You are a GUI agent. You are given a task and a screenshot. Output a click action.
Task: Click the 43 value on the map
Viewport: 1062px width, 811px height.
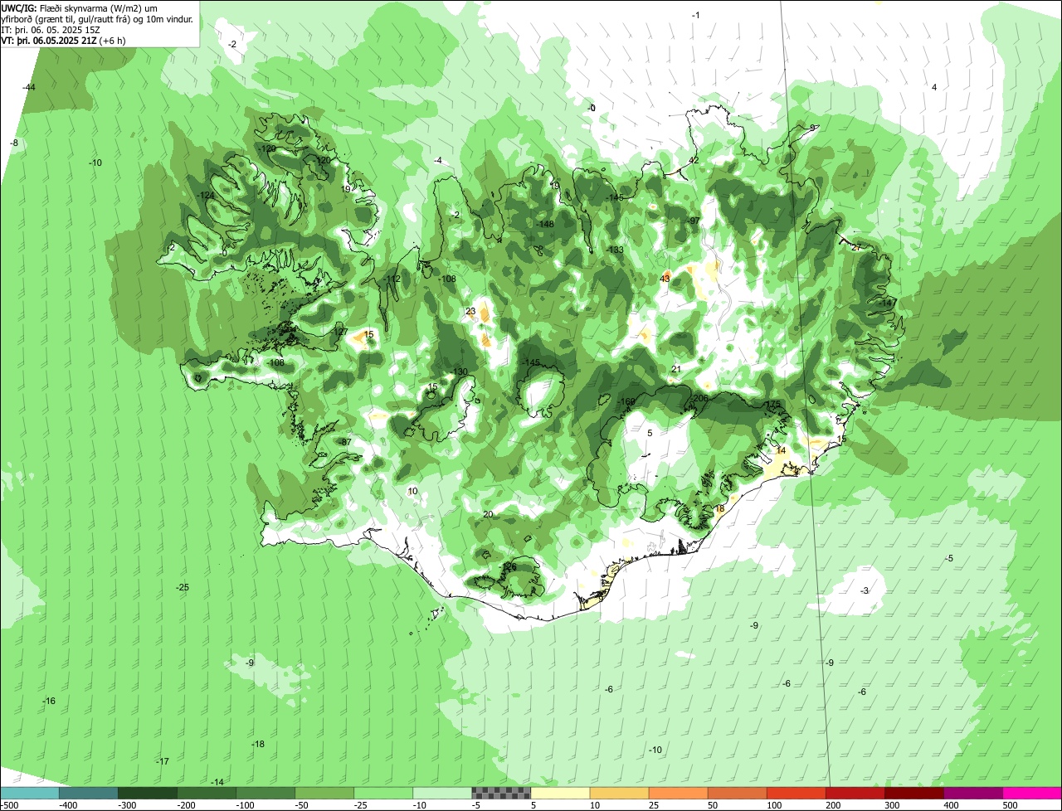(665, 279)
